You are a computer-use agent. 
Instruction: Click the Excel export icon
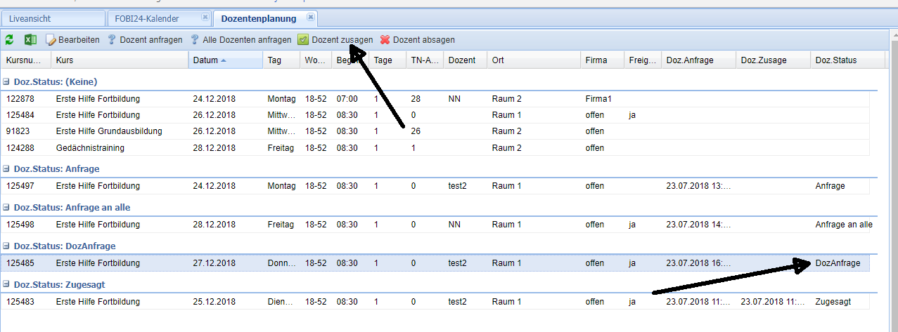click(x=30, y=40)
